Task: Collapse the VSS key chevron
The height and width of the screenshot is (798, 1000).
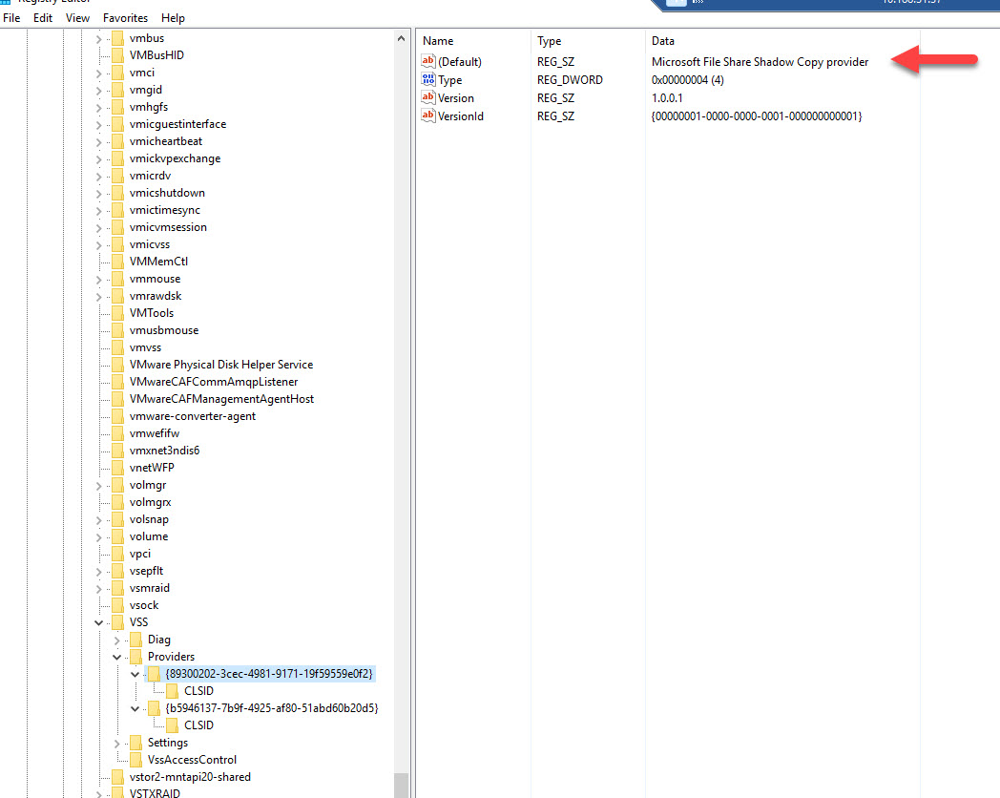Action: point(99,621)
